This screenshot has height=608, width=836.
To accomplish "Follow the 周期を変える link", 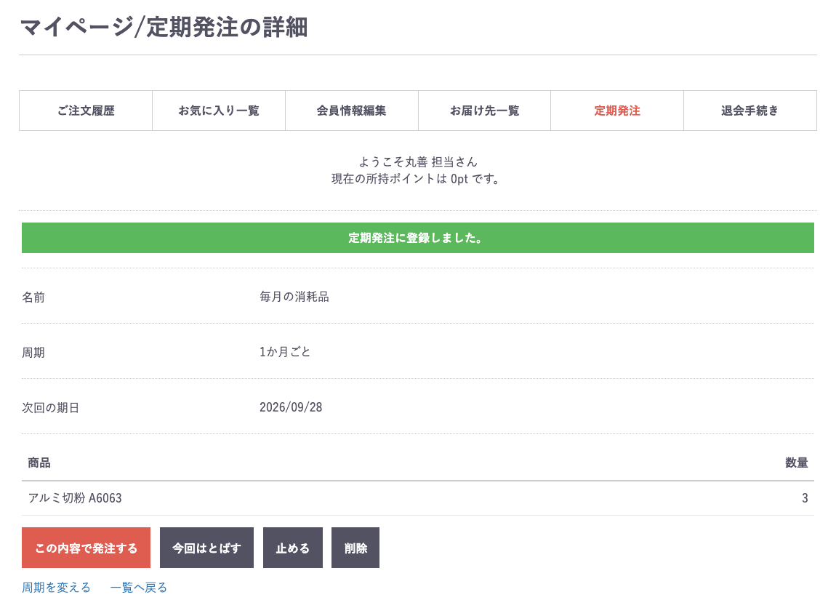I will (56, 587).
